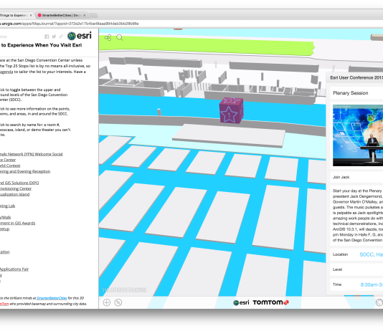Open the 'ning Lab' link
Screen dimensions: 383x331
pos(8,206)
